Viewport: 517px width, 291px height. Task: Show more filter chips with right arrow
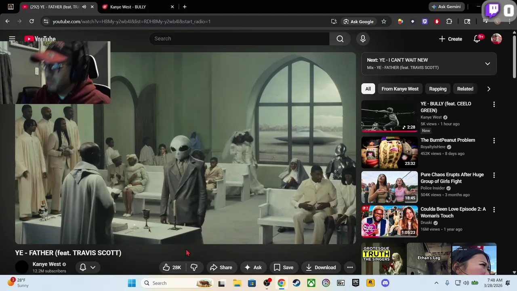coord(489,89)
